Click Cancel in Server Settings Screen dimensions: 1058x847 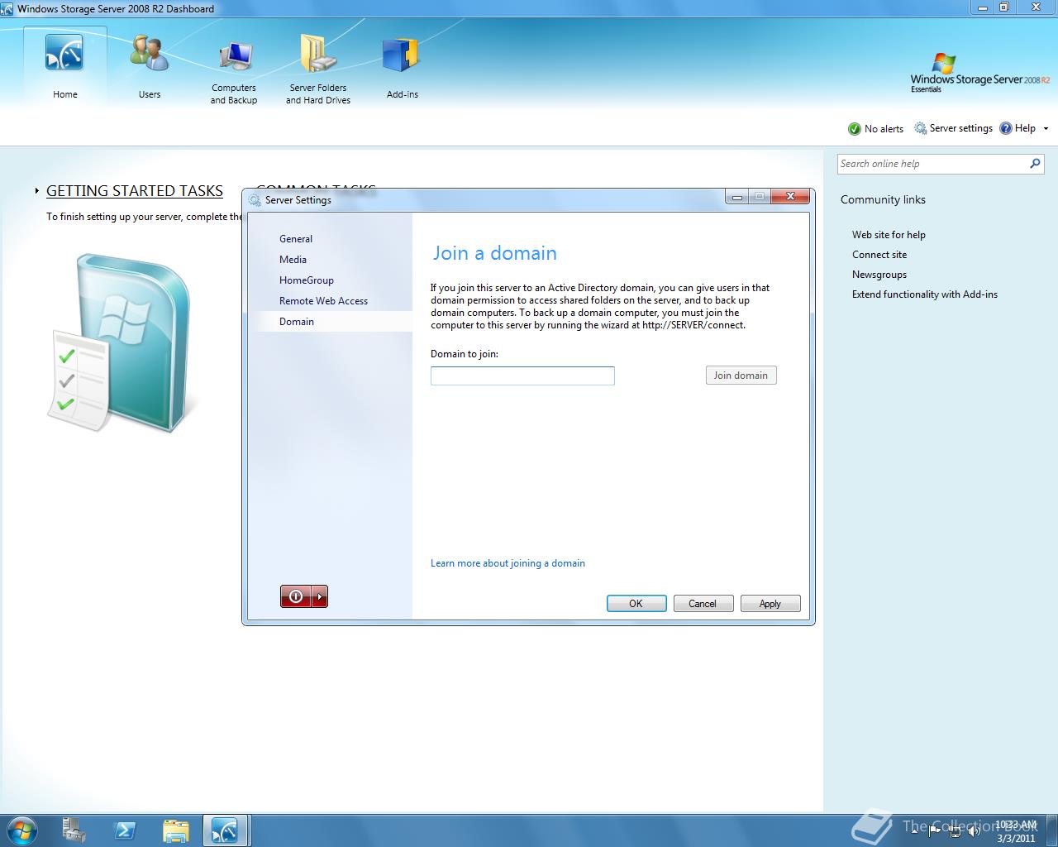[x=703, y=604]
